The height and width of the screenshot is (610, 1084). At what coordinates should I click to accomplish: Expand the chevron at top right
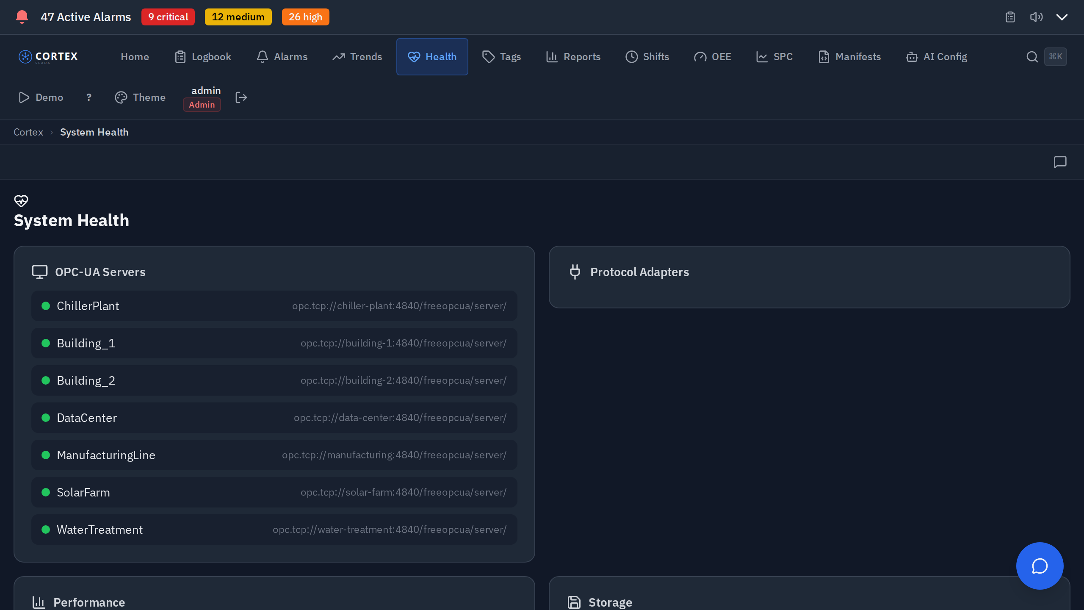1062,17
